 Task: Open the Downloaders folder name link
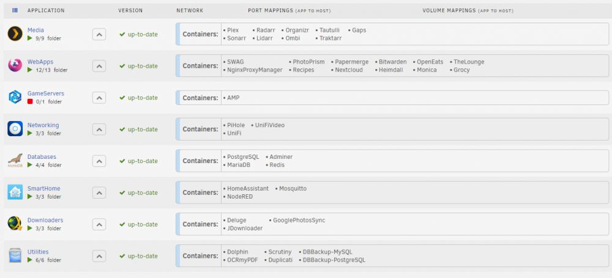click(x=45, y=220)
